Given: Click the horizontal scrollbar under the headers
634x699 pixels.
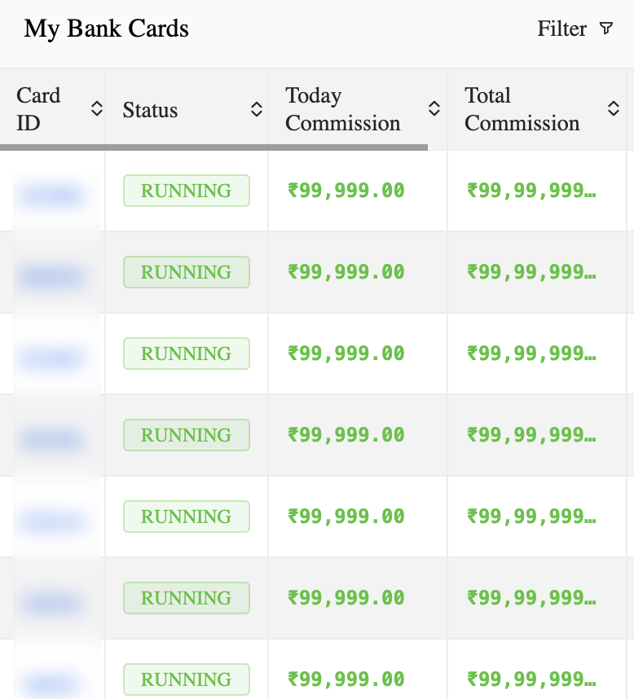Looking at the screenshot, I should coord(214,147).
